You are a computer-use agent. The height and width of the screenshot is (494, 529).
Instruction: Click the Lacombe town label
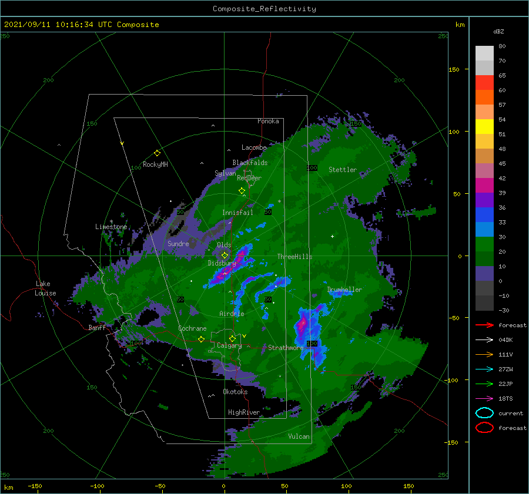pos(254,147)
